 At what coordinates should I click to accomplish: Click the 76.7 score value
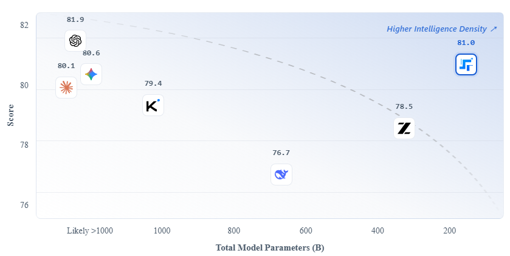tap(281, 153)
